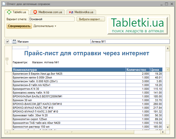Click the horizontal scrollbar thumb
Viewport: 176px width, 139px height.
coord(72,132)
